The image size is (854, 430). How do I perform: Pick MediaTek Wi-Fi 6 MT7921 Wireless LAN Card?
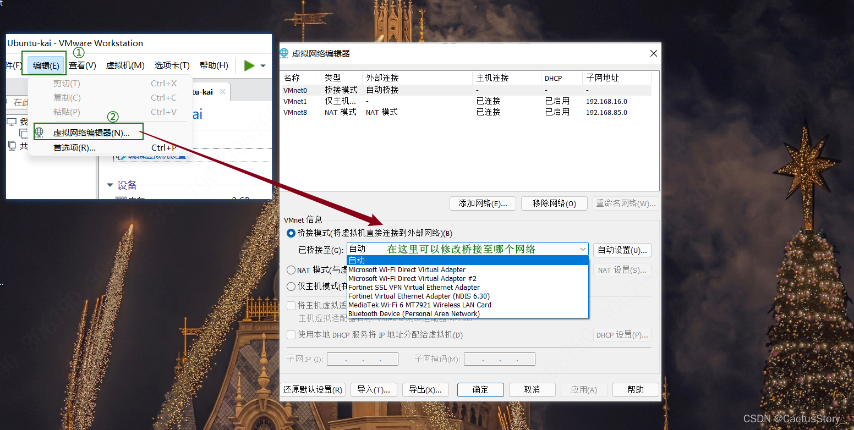(468, 305)
